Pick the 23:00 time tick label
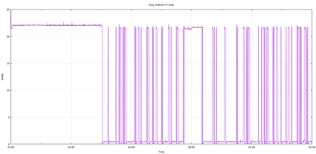The height and width of the screenshot is (154, 316). click(x=131, y=147)
